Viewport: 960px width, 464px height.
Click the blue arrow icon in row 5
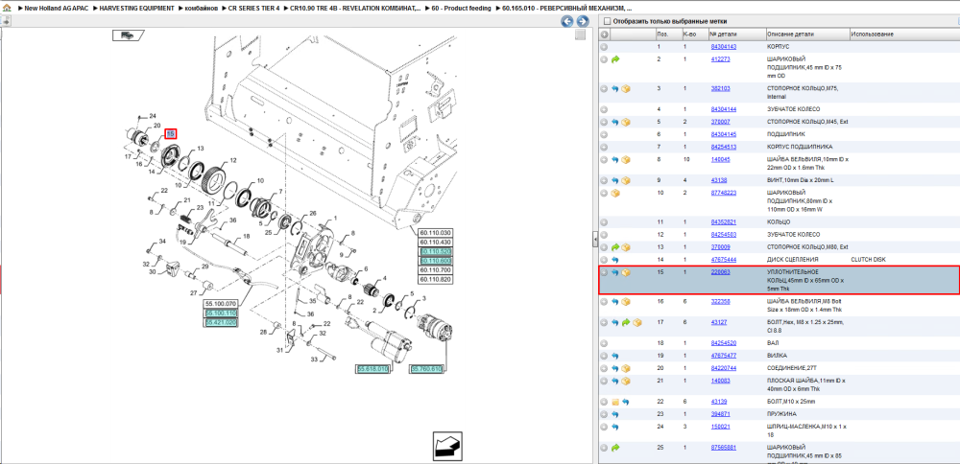(x=616, y=123)
